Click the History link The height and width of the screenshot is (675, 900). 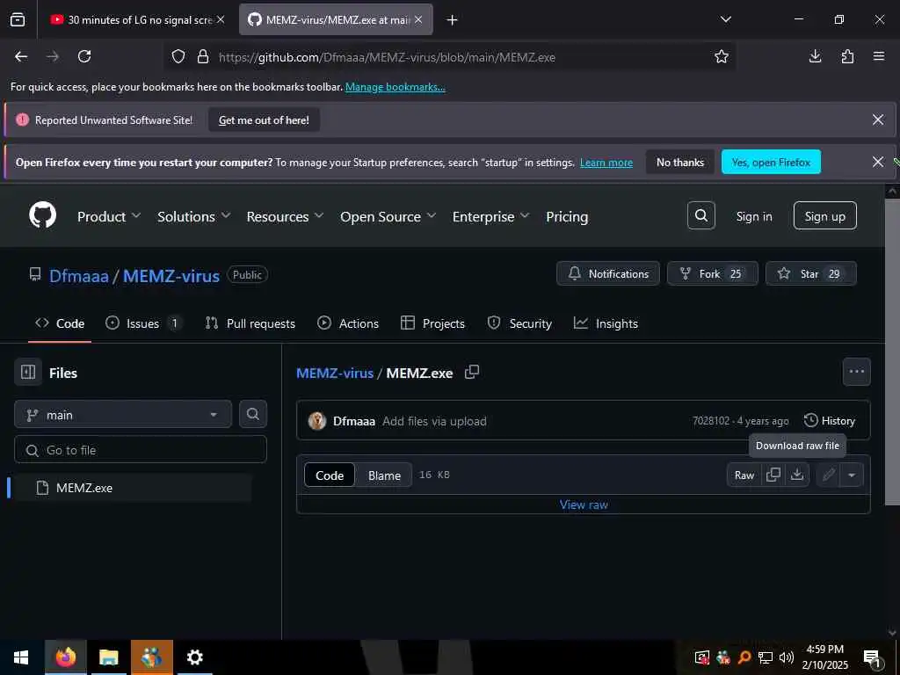[x=830, y=421]
